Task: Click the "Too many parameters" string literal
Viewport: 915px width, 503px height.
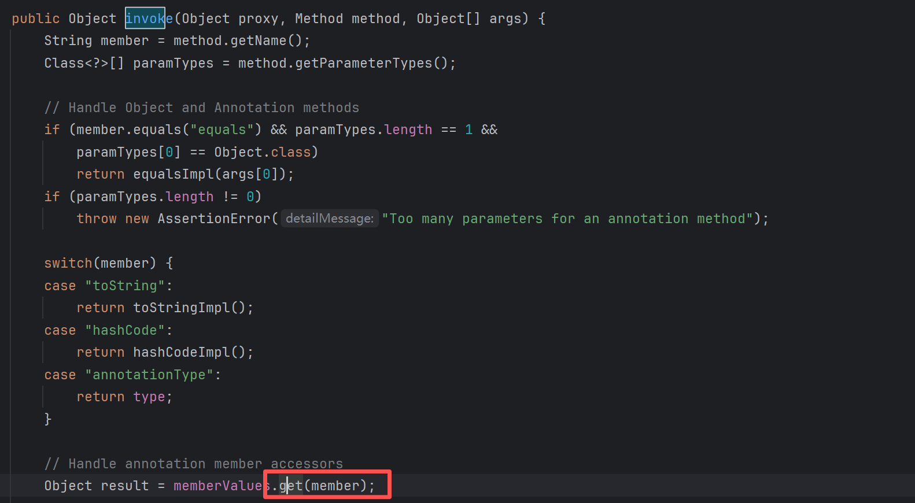Action: [567, 219]
